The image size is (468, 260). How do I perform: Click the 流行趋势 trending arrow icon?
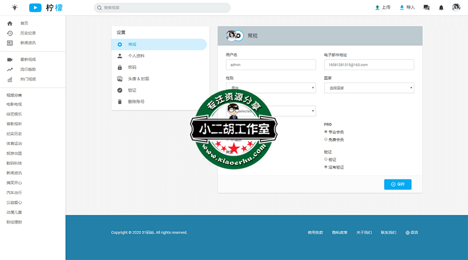(10, 69)
